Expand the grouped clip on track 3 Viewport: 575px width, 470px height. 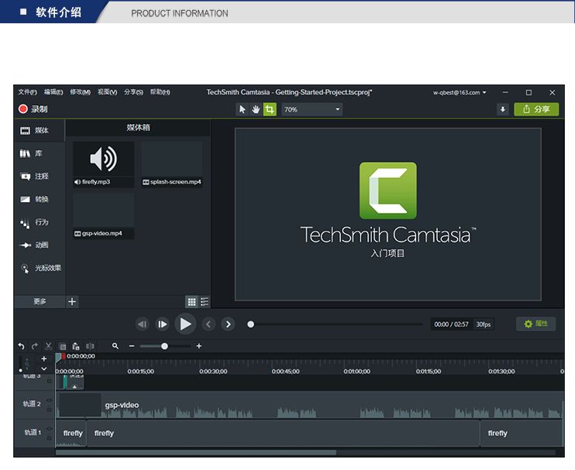click(x=74, y=387)
